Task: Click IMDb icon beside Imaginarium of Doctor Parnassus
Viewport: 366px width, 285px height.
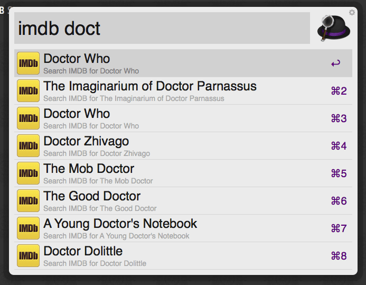Action: [28, 91]
